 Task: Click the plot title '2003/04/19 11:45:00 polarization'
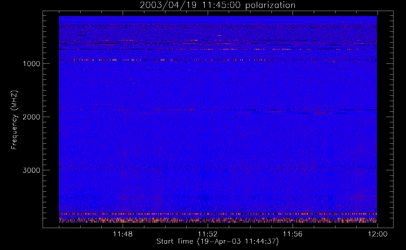(218, 5)
